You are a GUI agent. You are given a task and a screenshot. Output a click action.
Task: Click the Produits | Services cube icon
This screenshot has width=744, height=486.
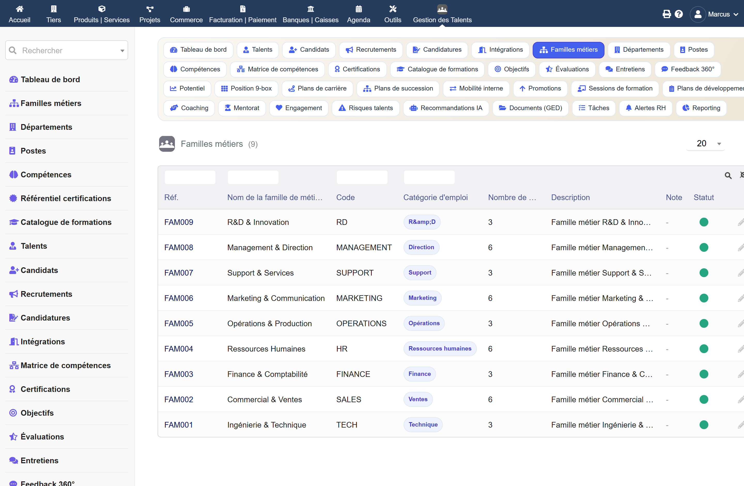click(102, 9)
